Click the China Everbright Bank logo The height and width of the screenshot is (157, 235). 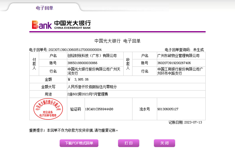tap(61, 25)
